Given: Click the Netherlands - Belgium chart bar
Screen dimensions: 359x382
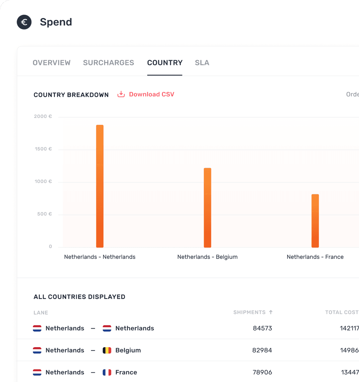Looking at the screenshot, I should click(x=207, y=207).
